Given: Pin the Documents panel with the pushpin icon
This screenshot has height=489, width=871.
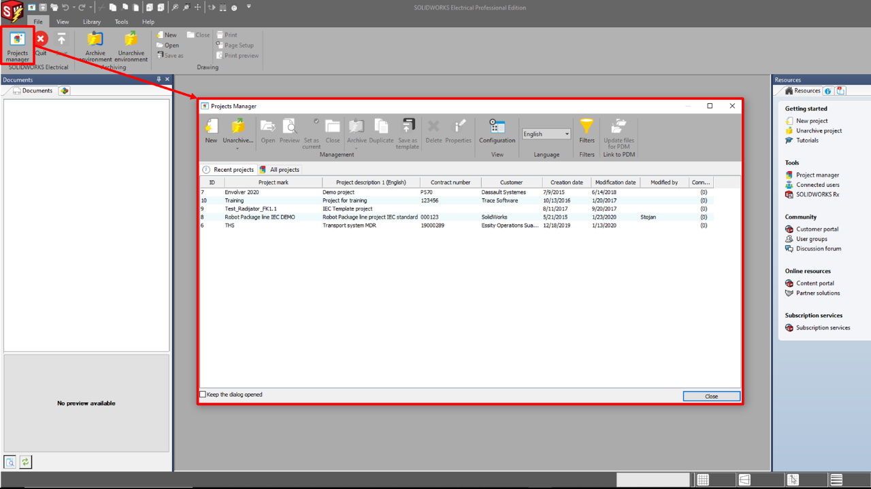Looking at the screenshot, I should [159, 79].
